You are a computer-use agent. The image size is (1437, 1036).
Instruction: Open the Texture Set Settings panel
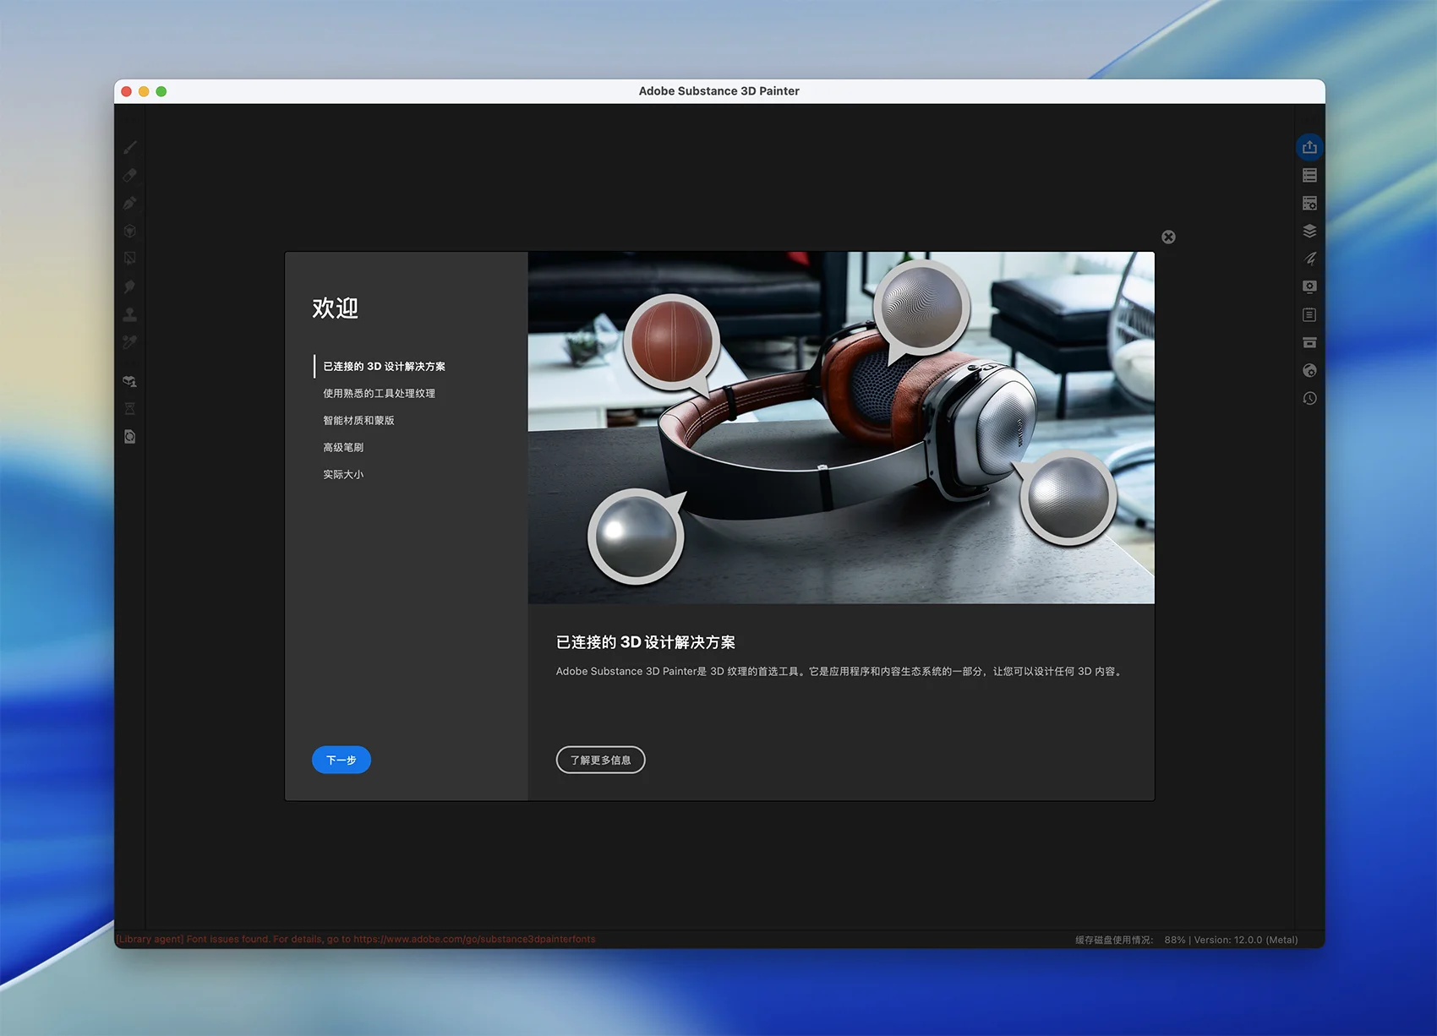click(x=1309, y=204)
